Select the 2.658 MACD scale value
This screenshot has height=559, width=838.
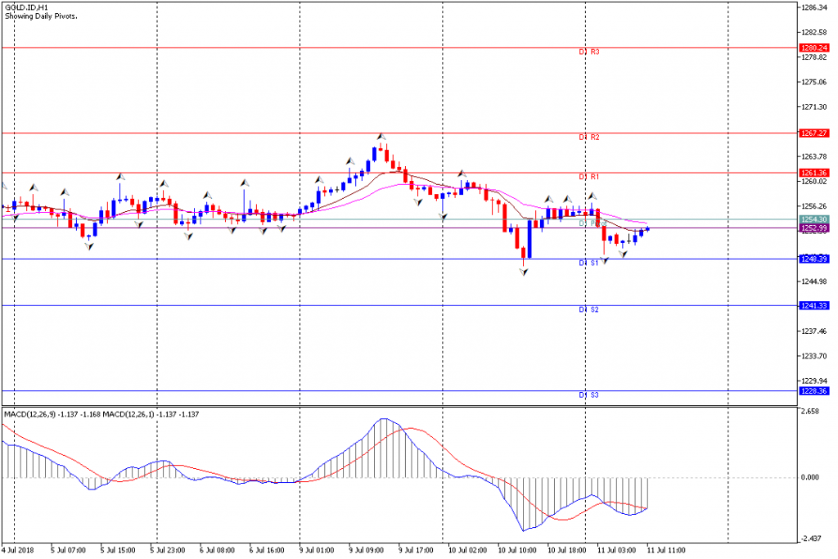pos(809,412)
